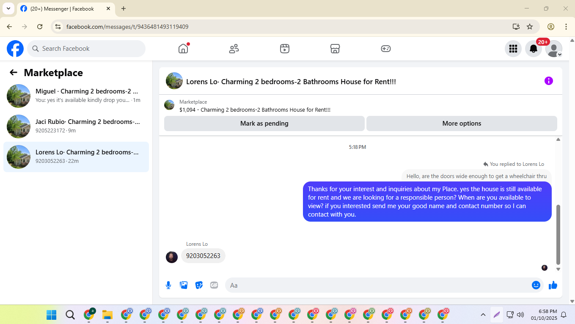
Task: Click the Mark as pending button
Action: (x=264, y=124)
